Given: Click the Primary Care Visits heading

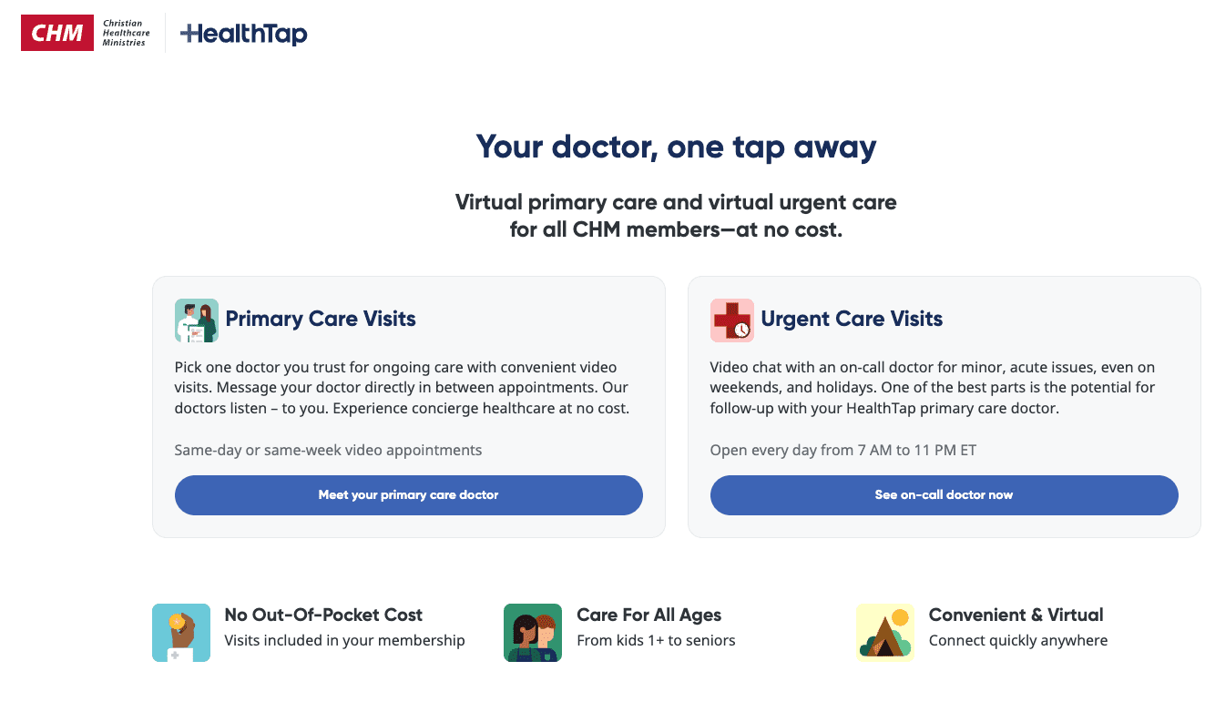Looking at the screenshot, I should coord(322,319).
